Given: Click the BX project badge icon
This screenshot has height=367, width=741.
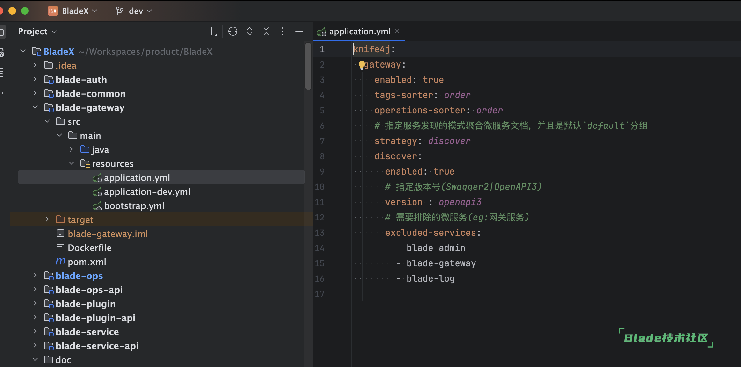Looking at the screenshot, I should coord(53,11).
